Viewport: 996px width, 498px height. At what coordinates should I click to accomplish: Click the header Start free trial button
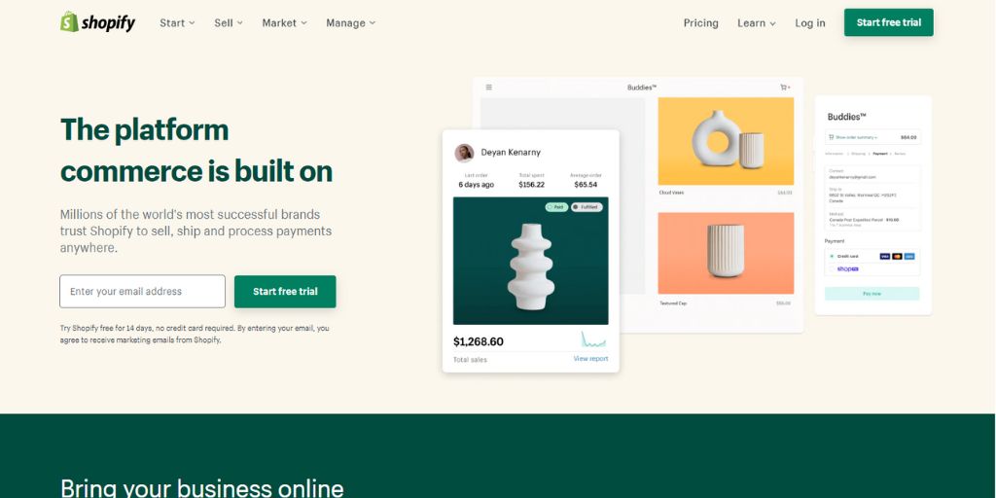pyautogui.click(x=889, y=22)
